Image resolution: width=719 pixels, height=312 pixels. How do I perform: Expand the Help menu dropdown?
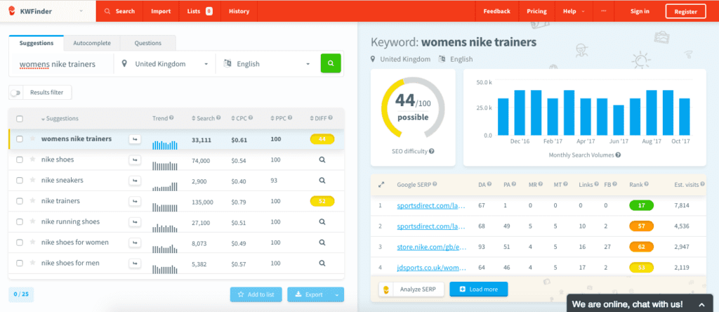pos(573,11)
